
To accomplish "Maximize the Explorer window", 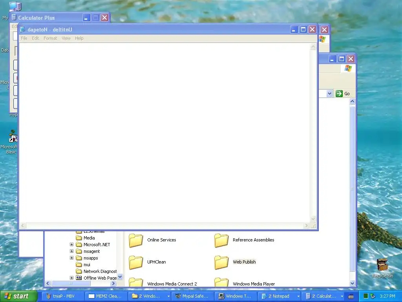I will [342, 59].
